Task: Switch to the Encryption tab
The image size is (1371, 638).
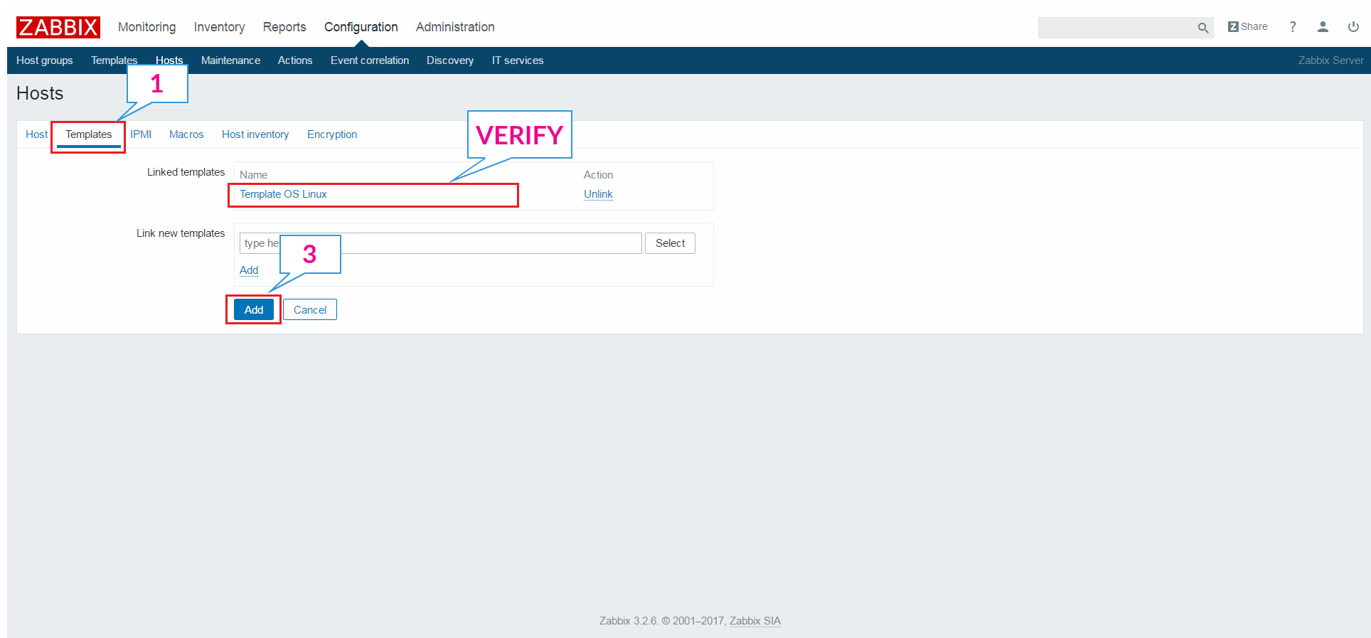Action: click(x=332, y=134)
